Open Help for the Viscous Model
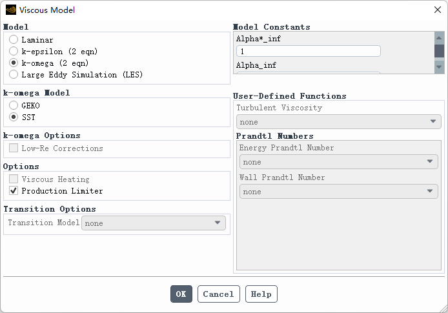 click(x=261, y=294)
